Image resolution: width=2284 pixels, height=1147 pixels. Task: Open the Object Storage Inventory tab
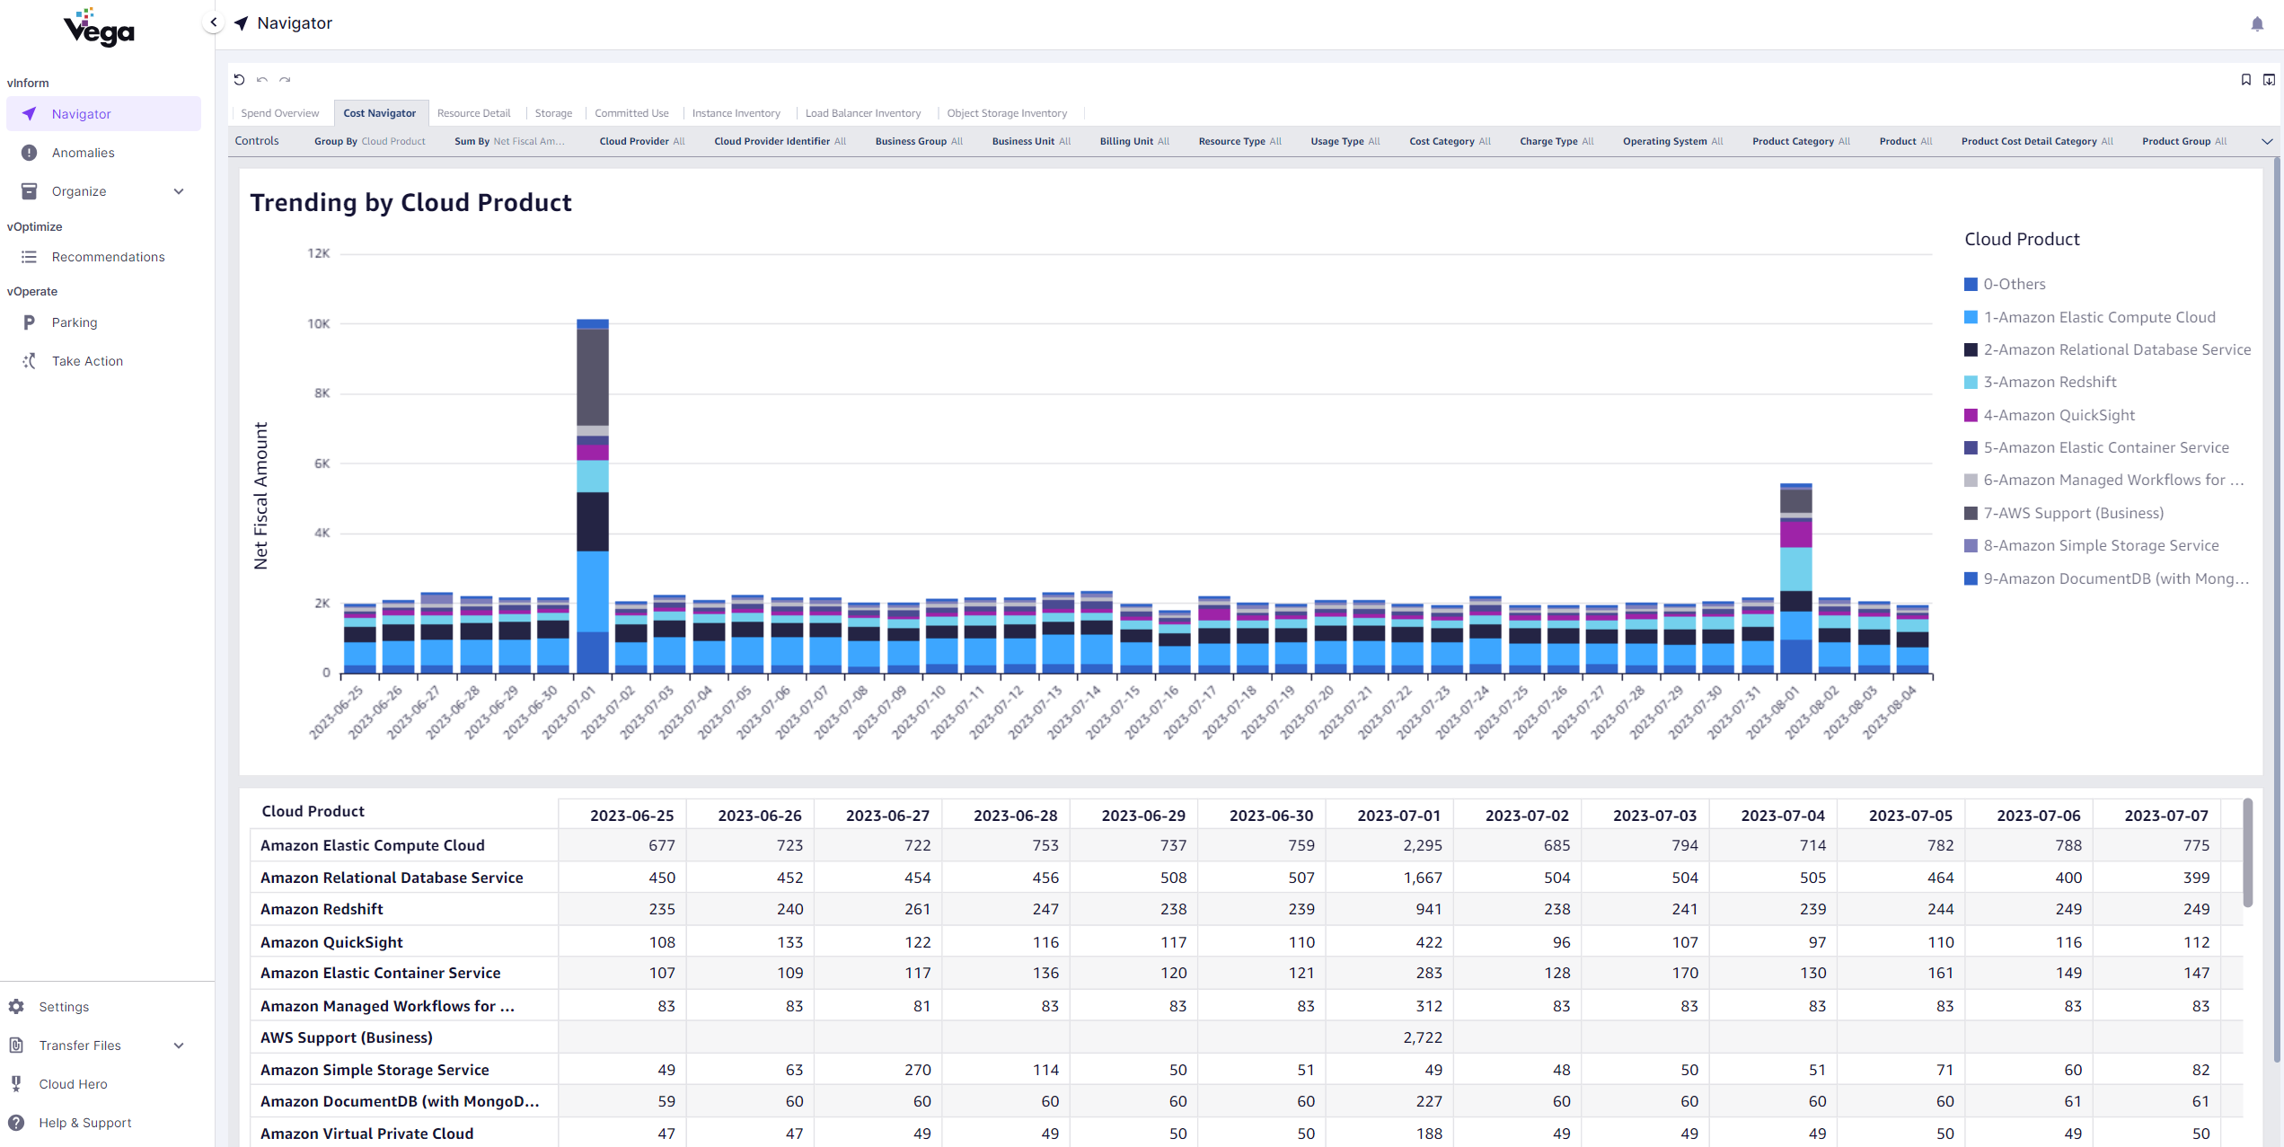tap(1007, 113)
